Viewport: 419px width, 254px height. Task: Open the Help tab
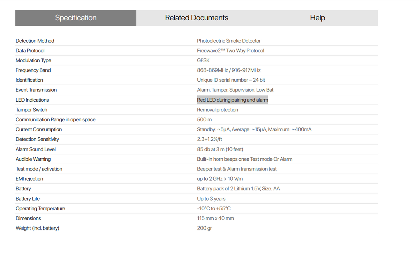[317, 18]
